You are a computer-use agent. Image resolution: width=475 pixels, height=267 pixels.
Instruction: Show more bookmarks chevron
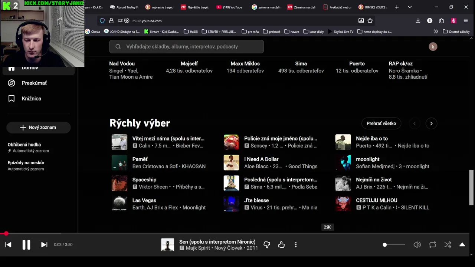436,32
